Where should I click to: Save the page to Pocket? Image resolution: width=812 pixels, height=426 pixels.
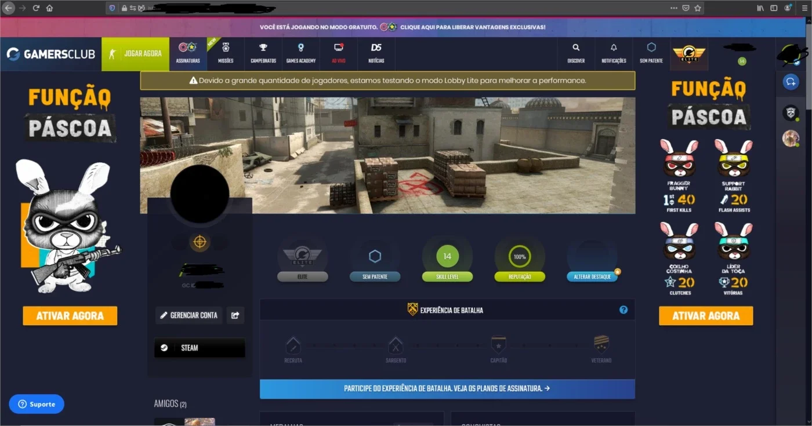[686, 8]
